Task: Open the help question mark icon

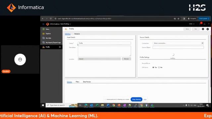Action: point(209,24)
